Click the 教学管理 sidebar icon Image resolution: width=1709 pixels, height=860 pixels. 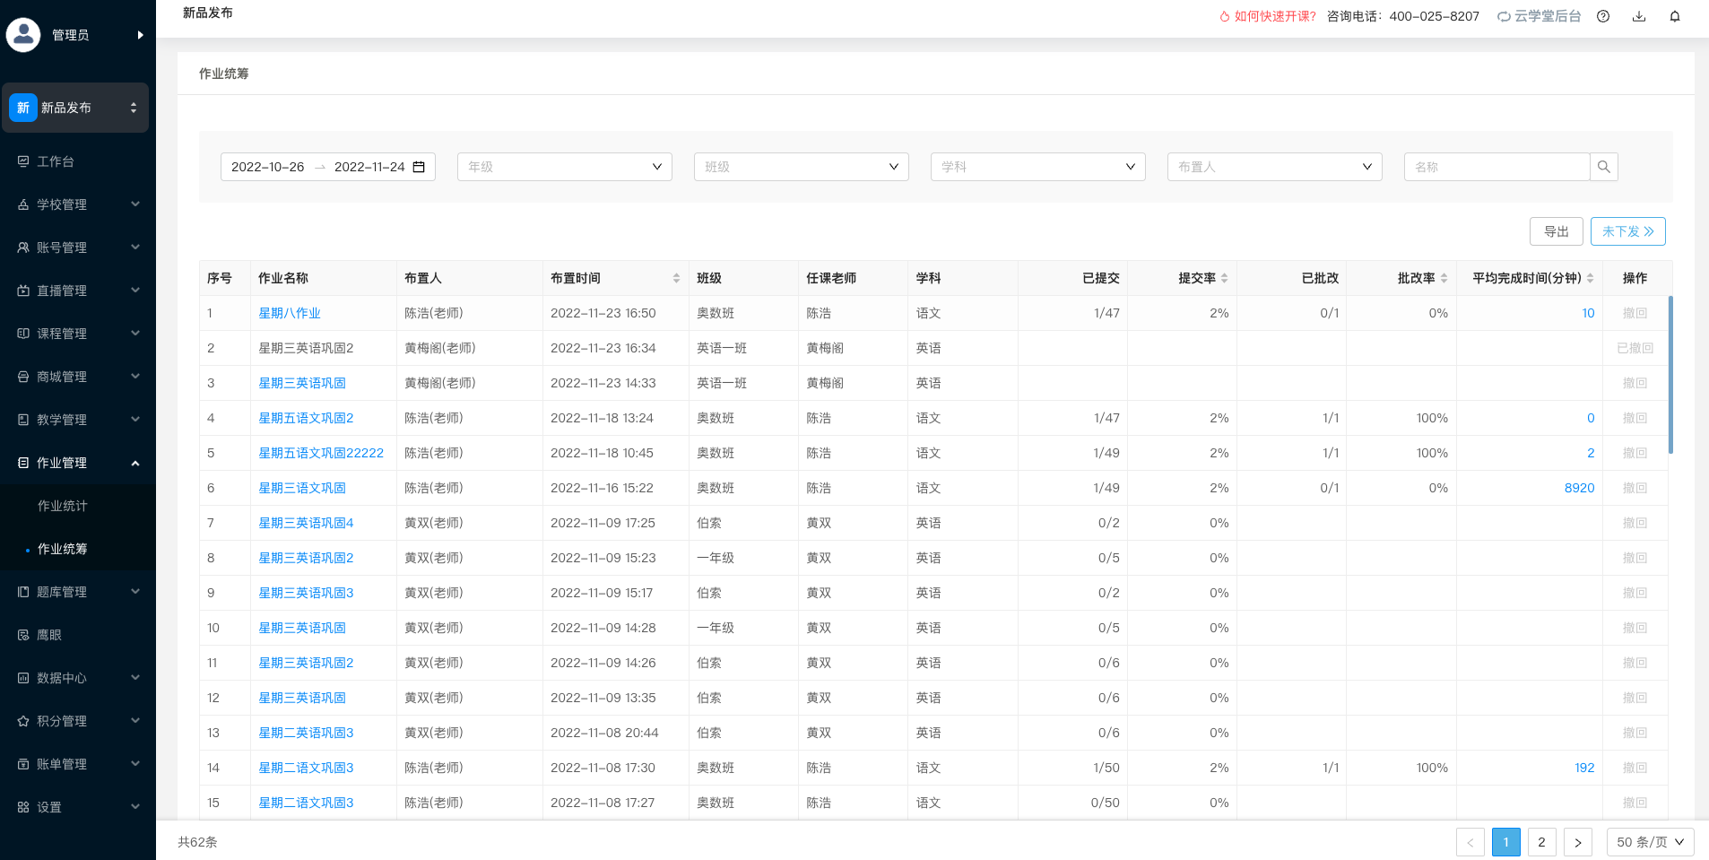click(23, 420)
